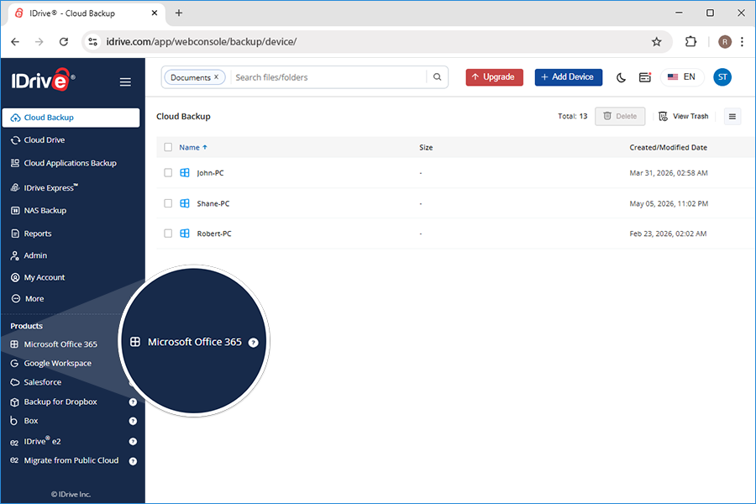Viewport: 756px width, 504px height.
Task: Click the search magnifier icon
Action: pos(437,77)
